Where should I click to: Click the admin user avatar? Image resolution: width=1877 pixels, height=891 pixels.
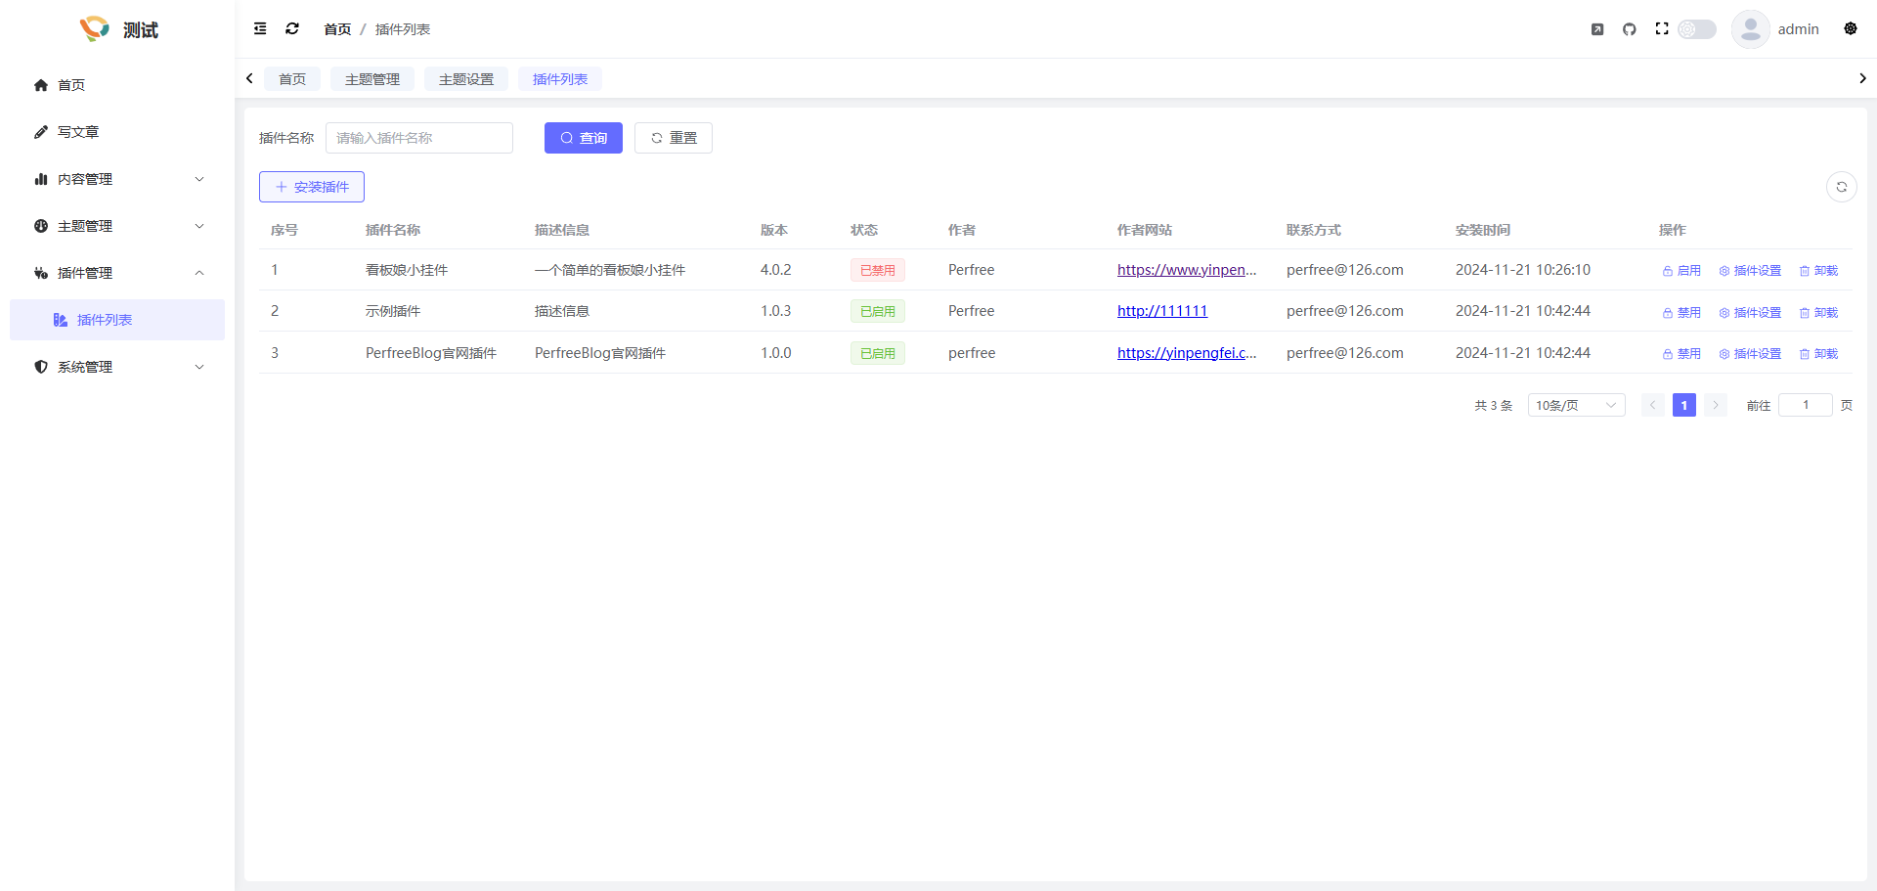[1750, 29]
